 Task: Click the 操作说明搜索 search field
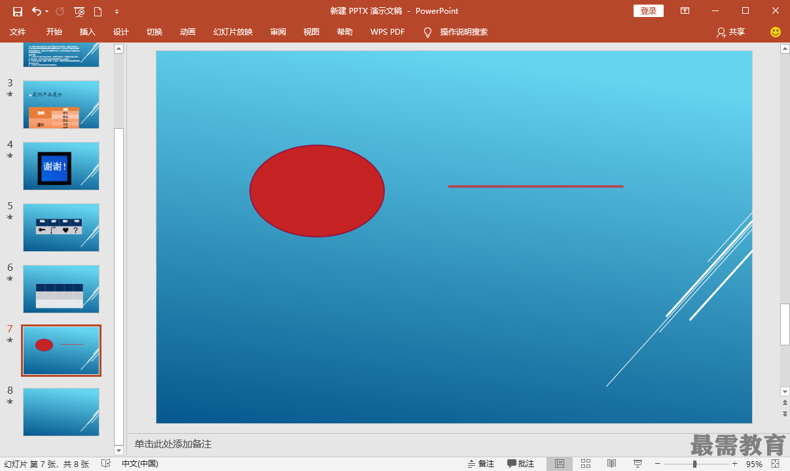463,31
